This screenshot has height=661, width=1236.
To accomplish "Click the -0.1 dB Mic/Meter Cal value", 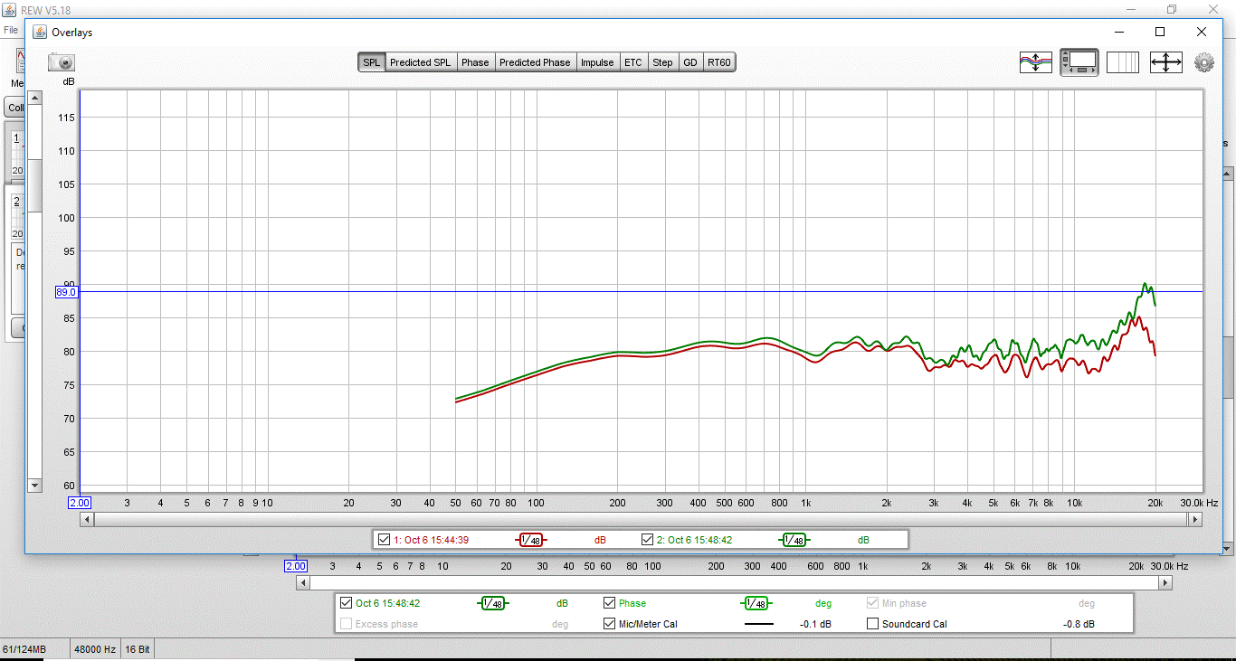I will pos(815,624).
